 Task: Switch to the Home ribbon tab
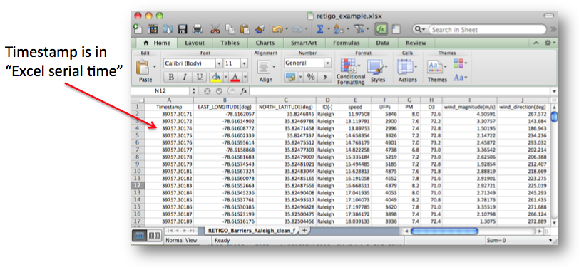pyautogui.click(x=157, y=43)
